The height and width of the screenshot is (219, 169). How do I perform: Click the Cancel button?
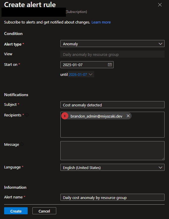[44, 211]
